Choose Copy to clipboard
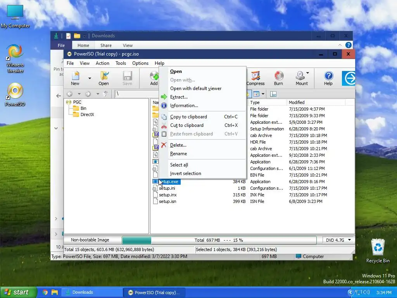The width and height of the screenshot is (397, 298). tap(202, 117)
